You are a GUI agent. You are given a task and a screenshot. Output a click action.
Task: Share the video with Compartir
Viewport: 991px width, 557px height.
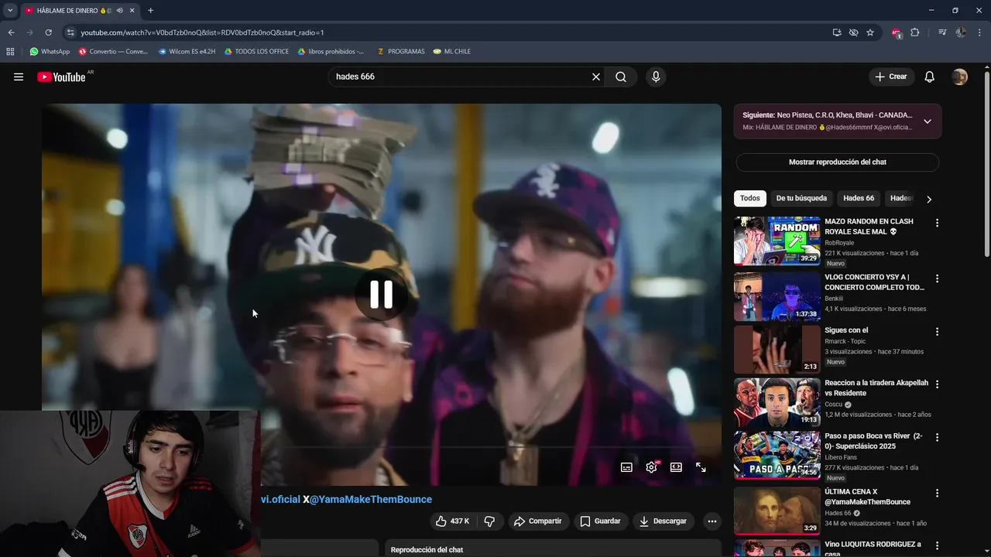tap(538, 521)
